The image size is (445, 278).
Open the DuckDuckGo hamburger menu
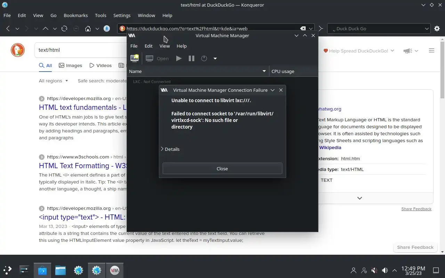point(431,51)
